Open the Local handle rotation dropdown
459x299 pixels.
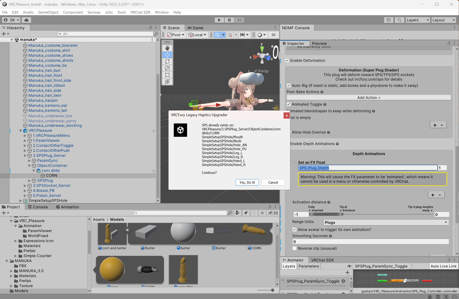[x=197, y=35]
